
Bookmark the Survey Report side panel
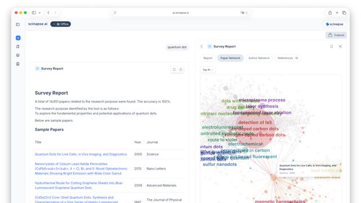pos(332,46)
